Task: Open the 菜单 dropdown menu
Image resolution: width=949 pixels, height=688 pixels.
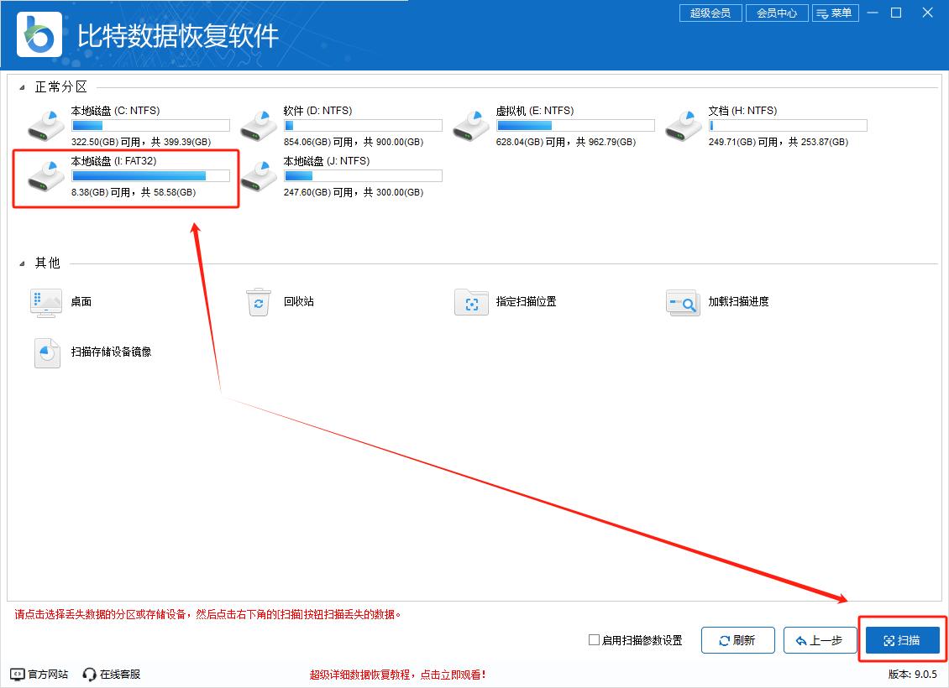Action: [835, 13]
